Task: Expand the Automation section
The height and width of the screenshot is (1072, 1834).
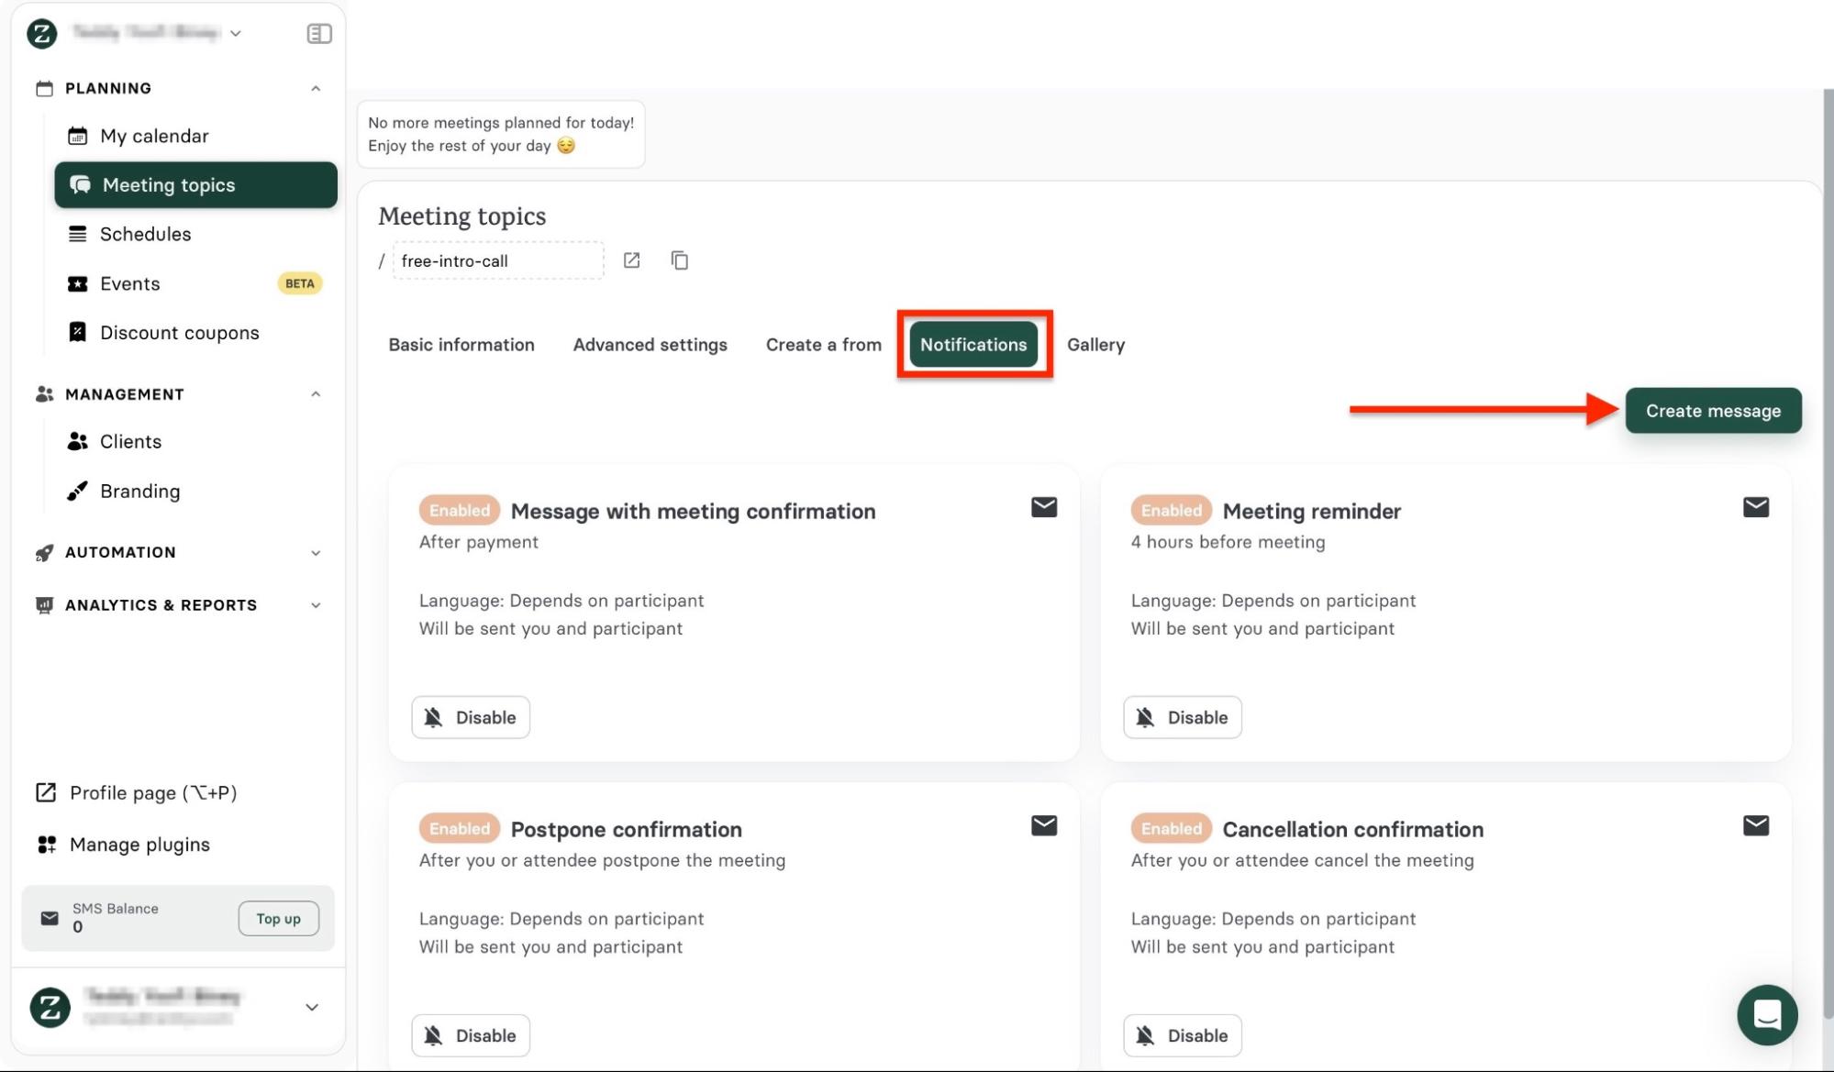Action: [x=315, y=553]
